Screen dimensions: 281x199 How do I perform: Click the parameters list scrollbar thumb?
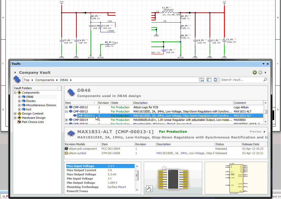coord(137,175)
